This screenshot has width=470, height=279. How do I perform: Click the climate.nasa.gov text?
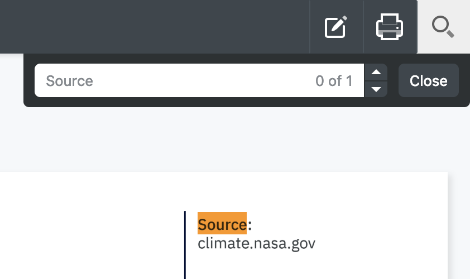coord(256,243)
